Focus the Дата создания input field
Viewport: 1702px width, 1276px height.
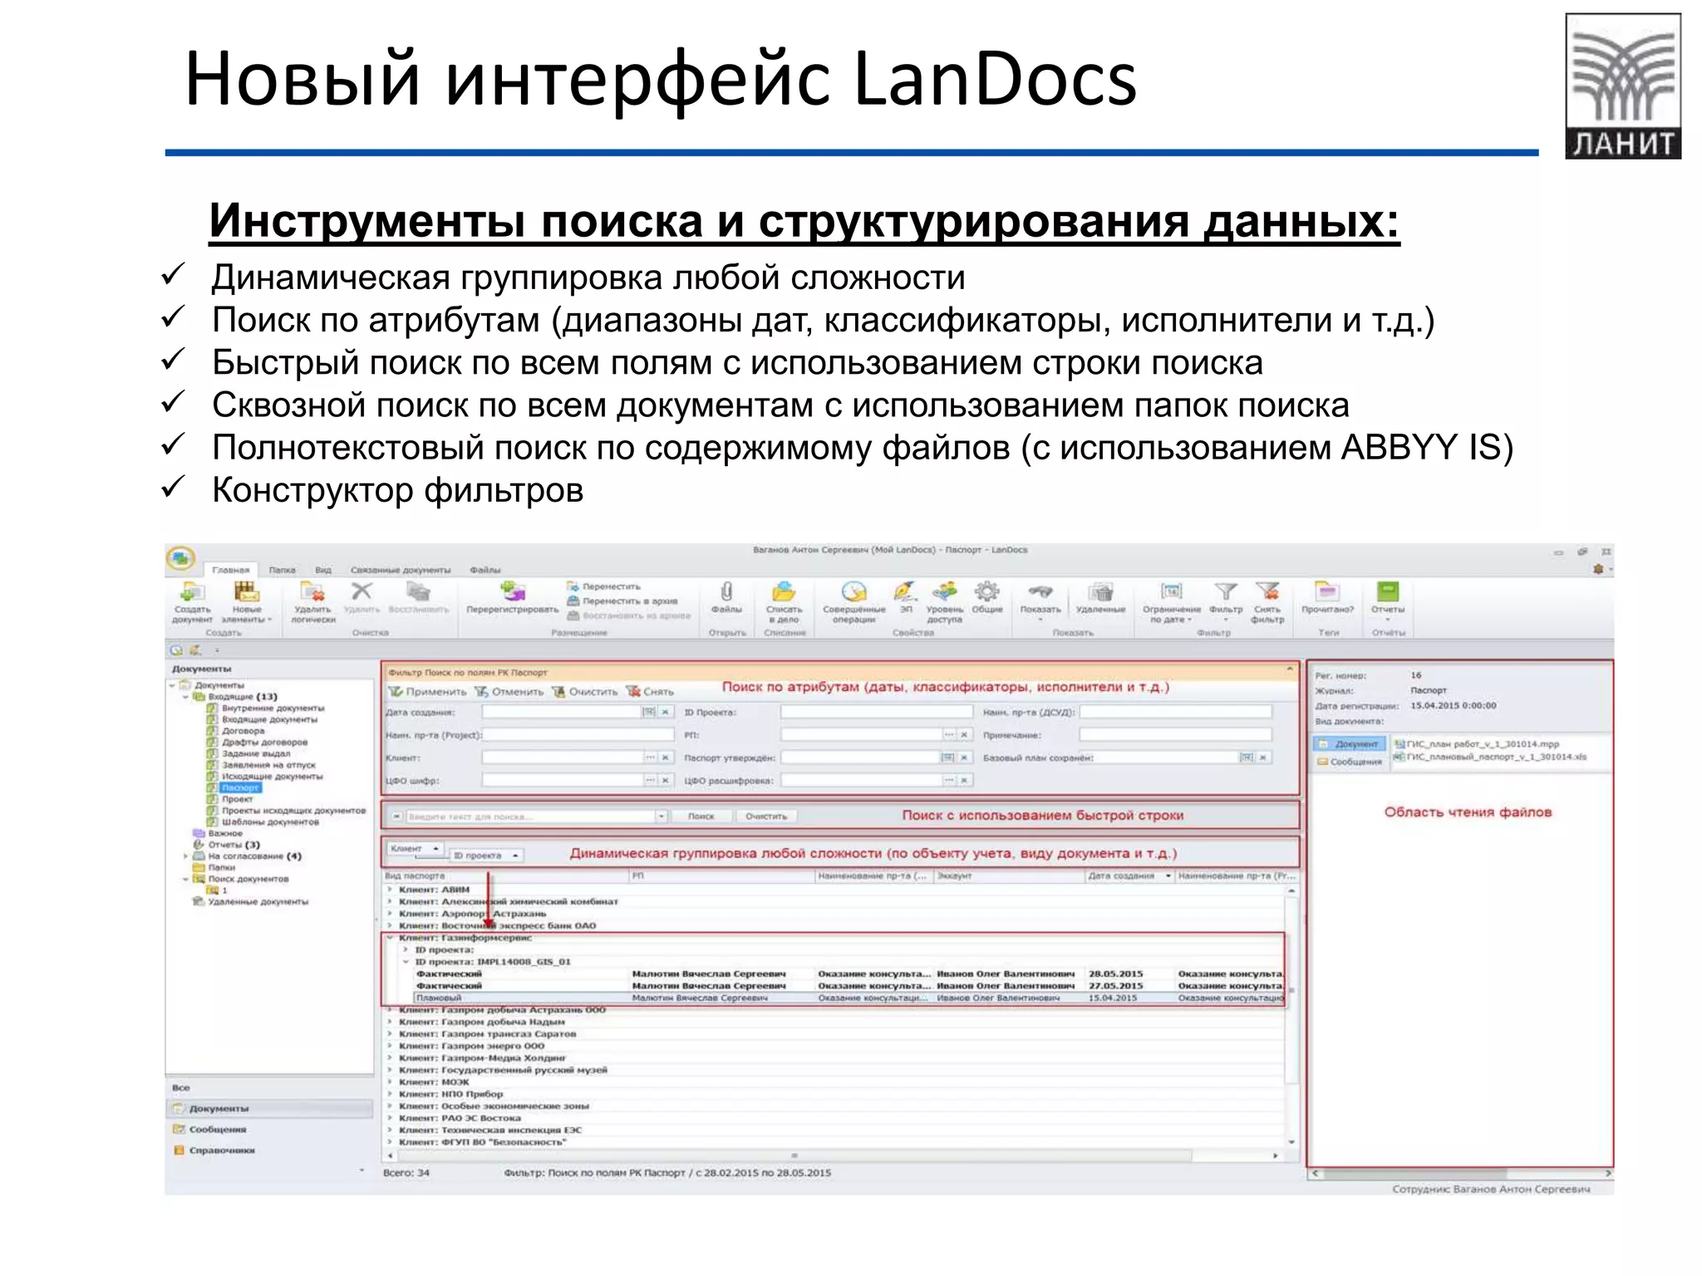click(561, 712)
